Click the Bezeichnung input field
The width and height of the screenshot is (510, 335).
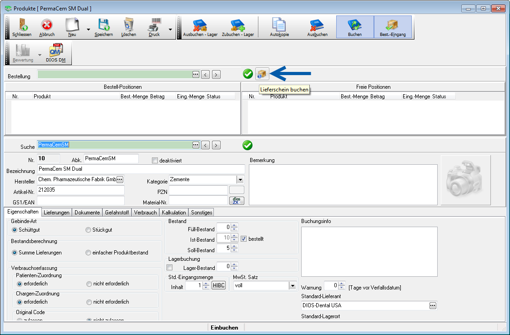pos(141,169)
